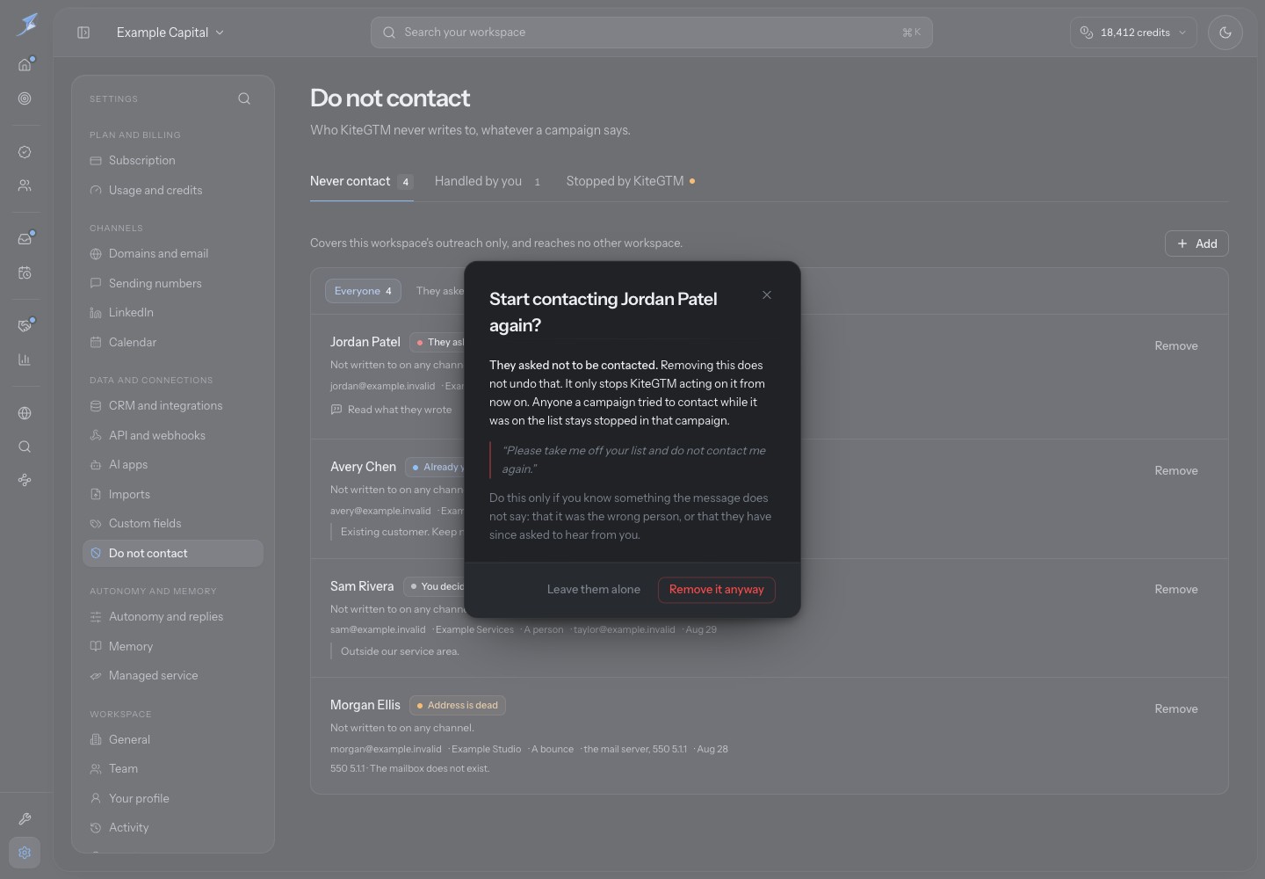Open the globe icon in left rail
This screenshot has height=879, width=1265.
coord(25,413)
